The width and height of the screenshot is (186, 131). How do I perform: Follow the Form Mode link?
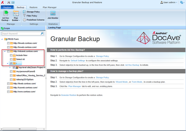click(x=137, y=82)
